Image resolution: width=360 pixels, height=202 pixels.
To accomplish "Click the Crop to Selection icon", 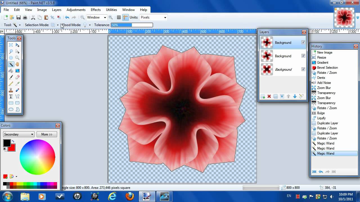I will 52,17.
